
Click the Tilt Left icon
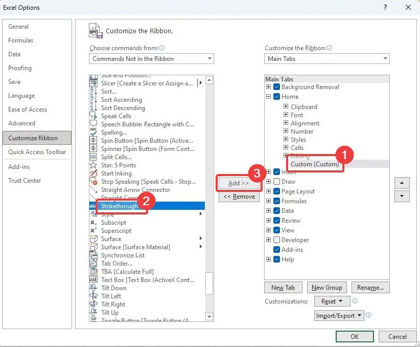tap(93, 296)
